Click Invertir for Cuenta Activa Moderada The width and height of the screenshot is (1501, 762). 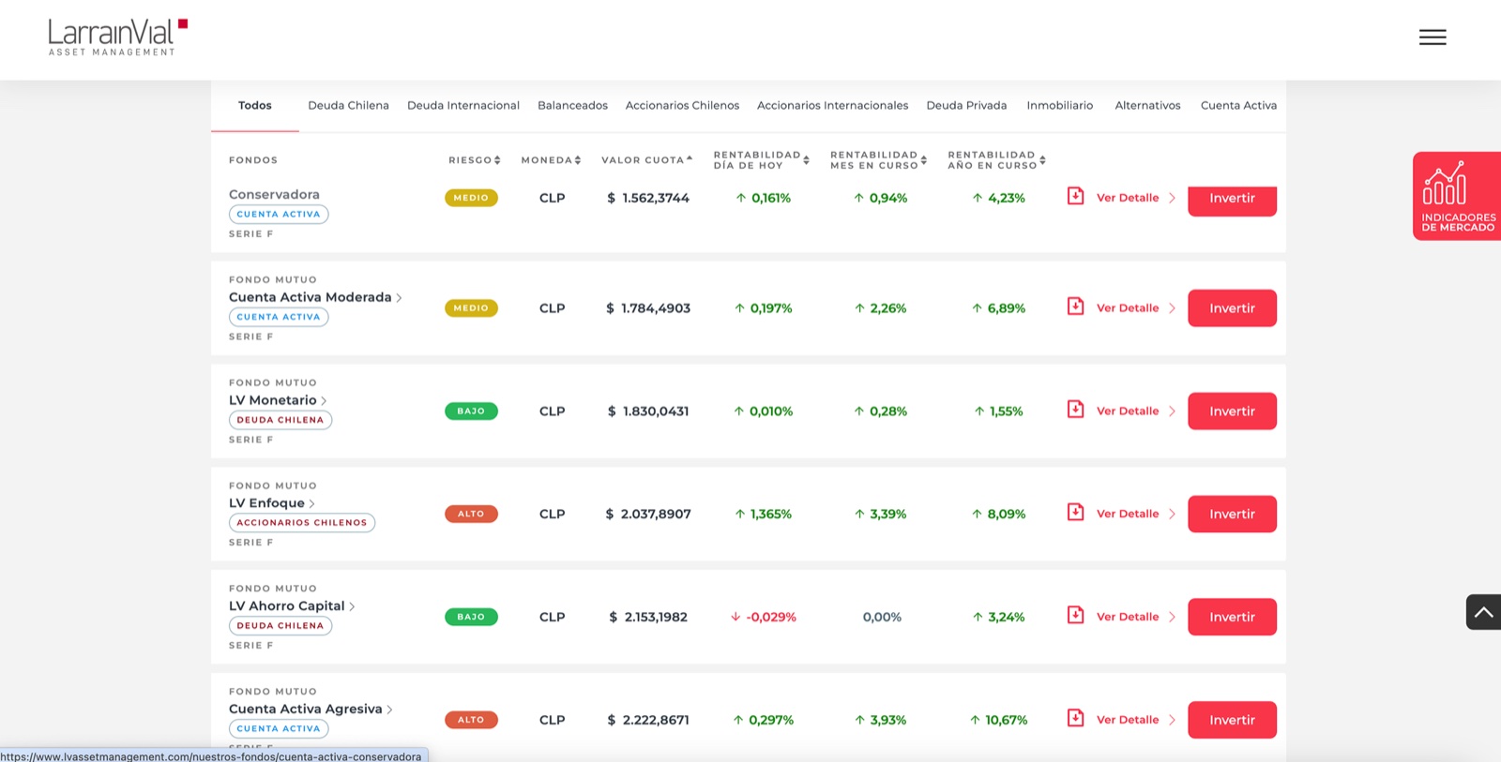1232,308
